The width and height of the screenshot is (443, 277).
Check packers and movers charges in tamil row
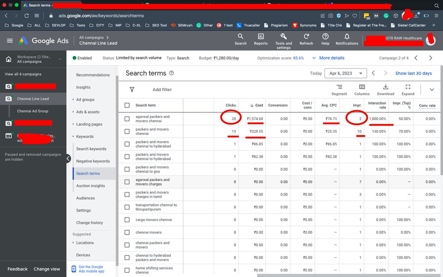coord(127,195)
